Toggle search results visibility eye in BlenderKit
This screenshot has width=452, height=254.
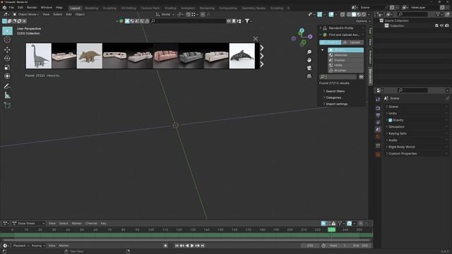click(x=361, y=77)
